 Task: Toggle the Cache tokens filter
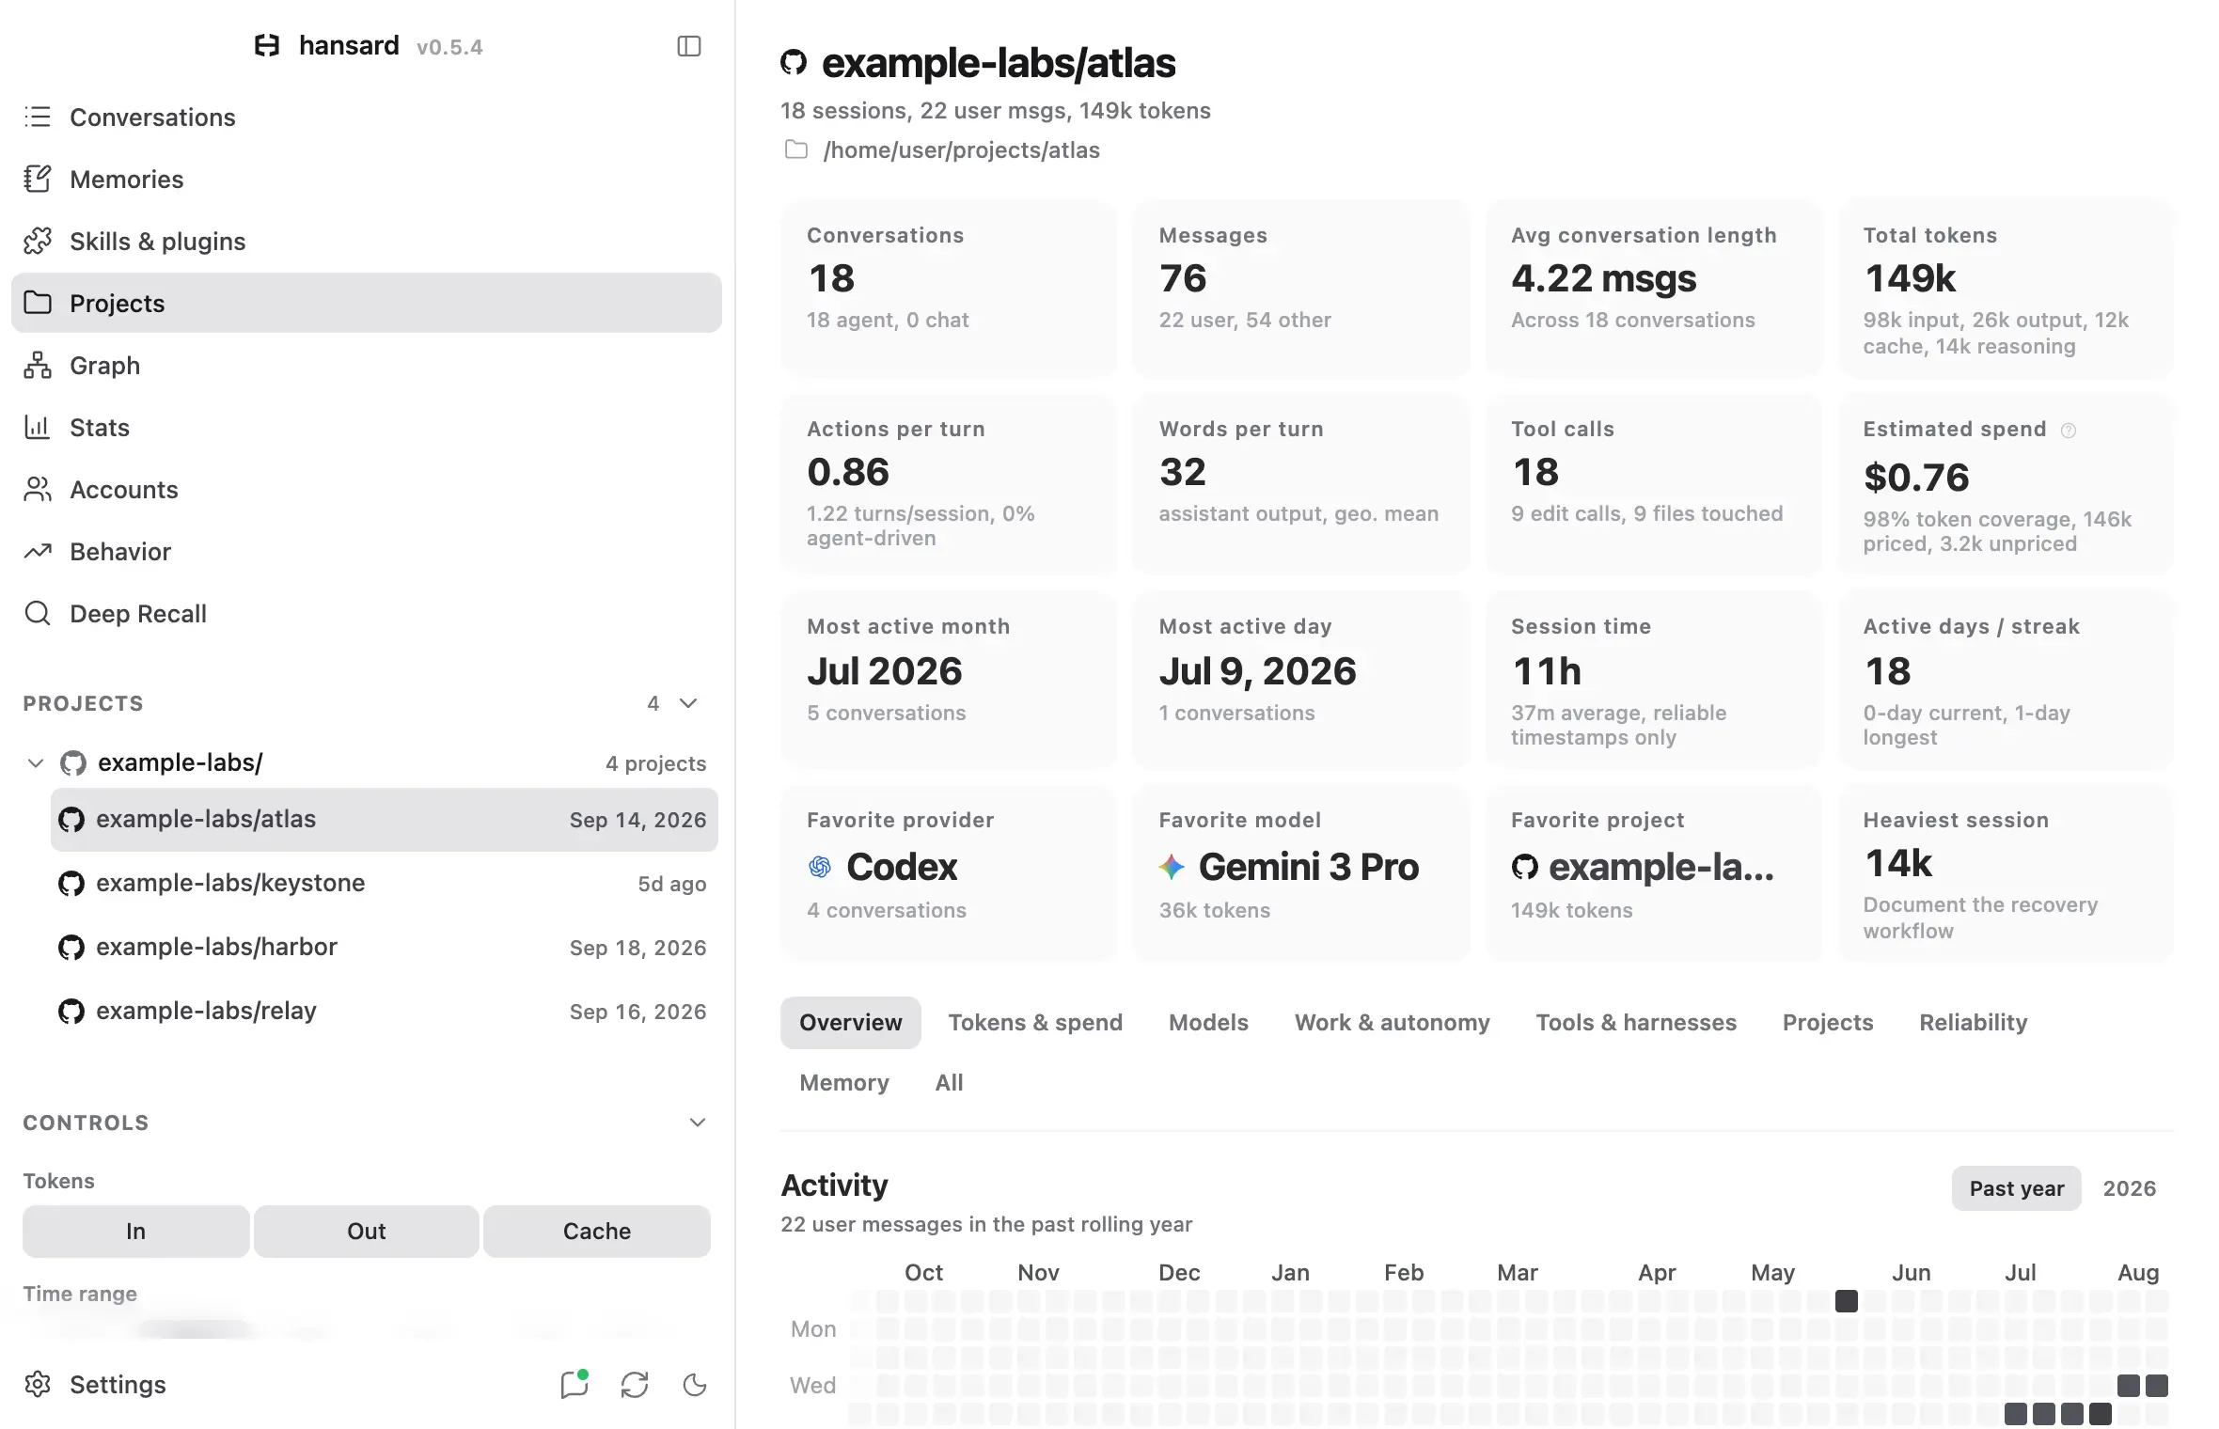(x=596, y=1231)
